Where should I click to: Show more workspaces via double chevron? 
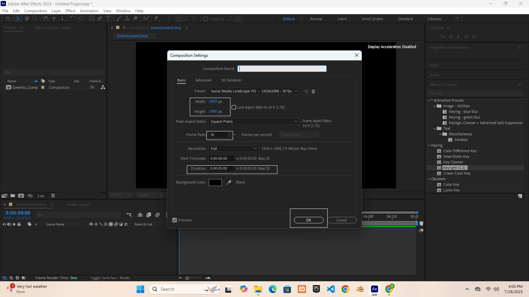[x=457, y=18]
